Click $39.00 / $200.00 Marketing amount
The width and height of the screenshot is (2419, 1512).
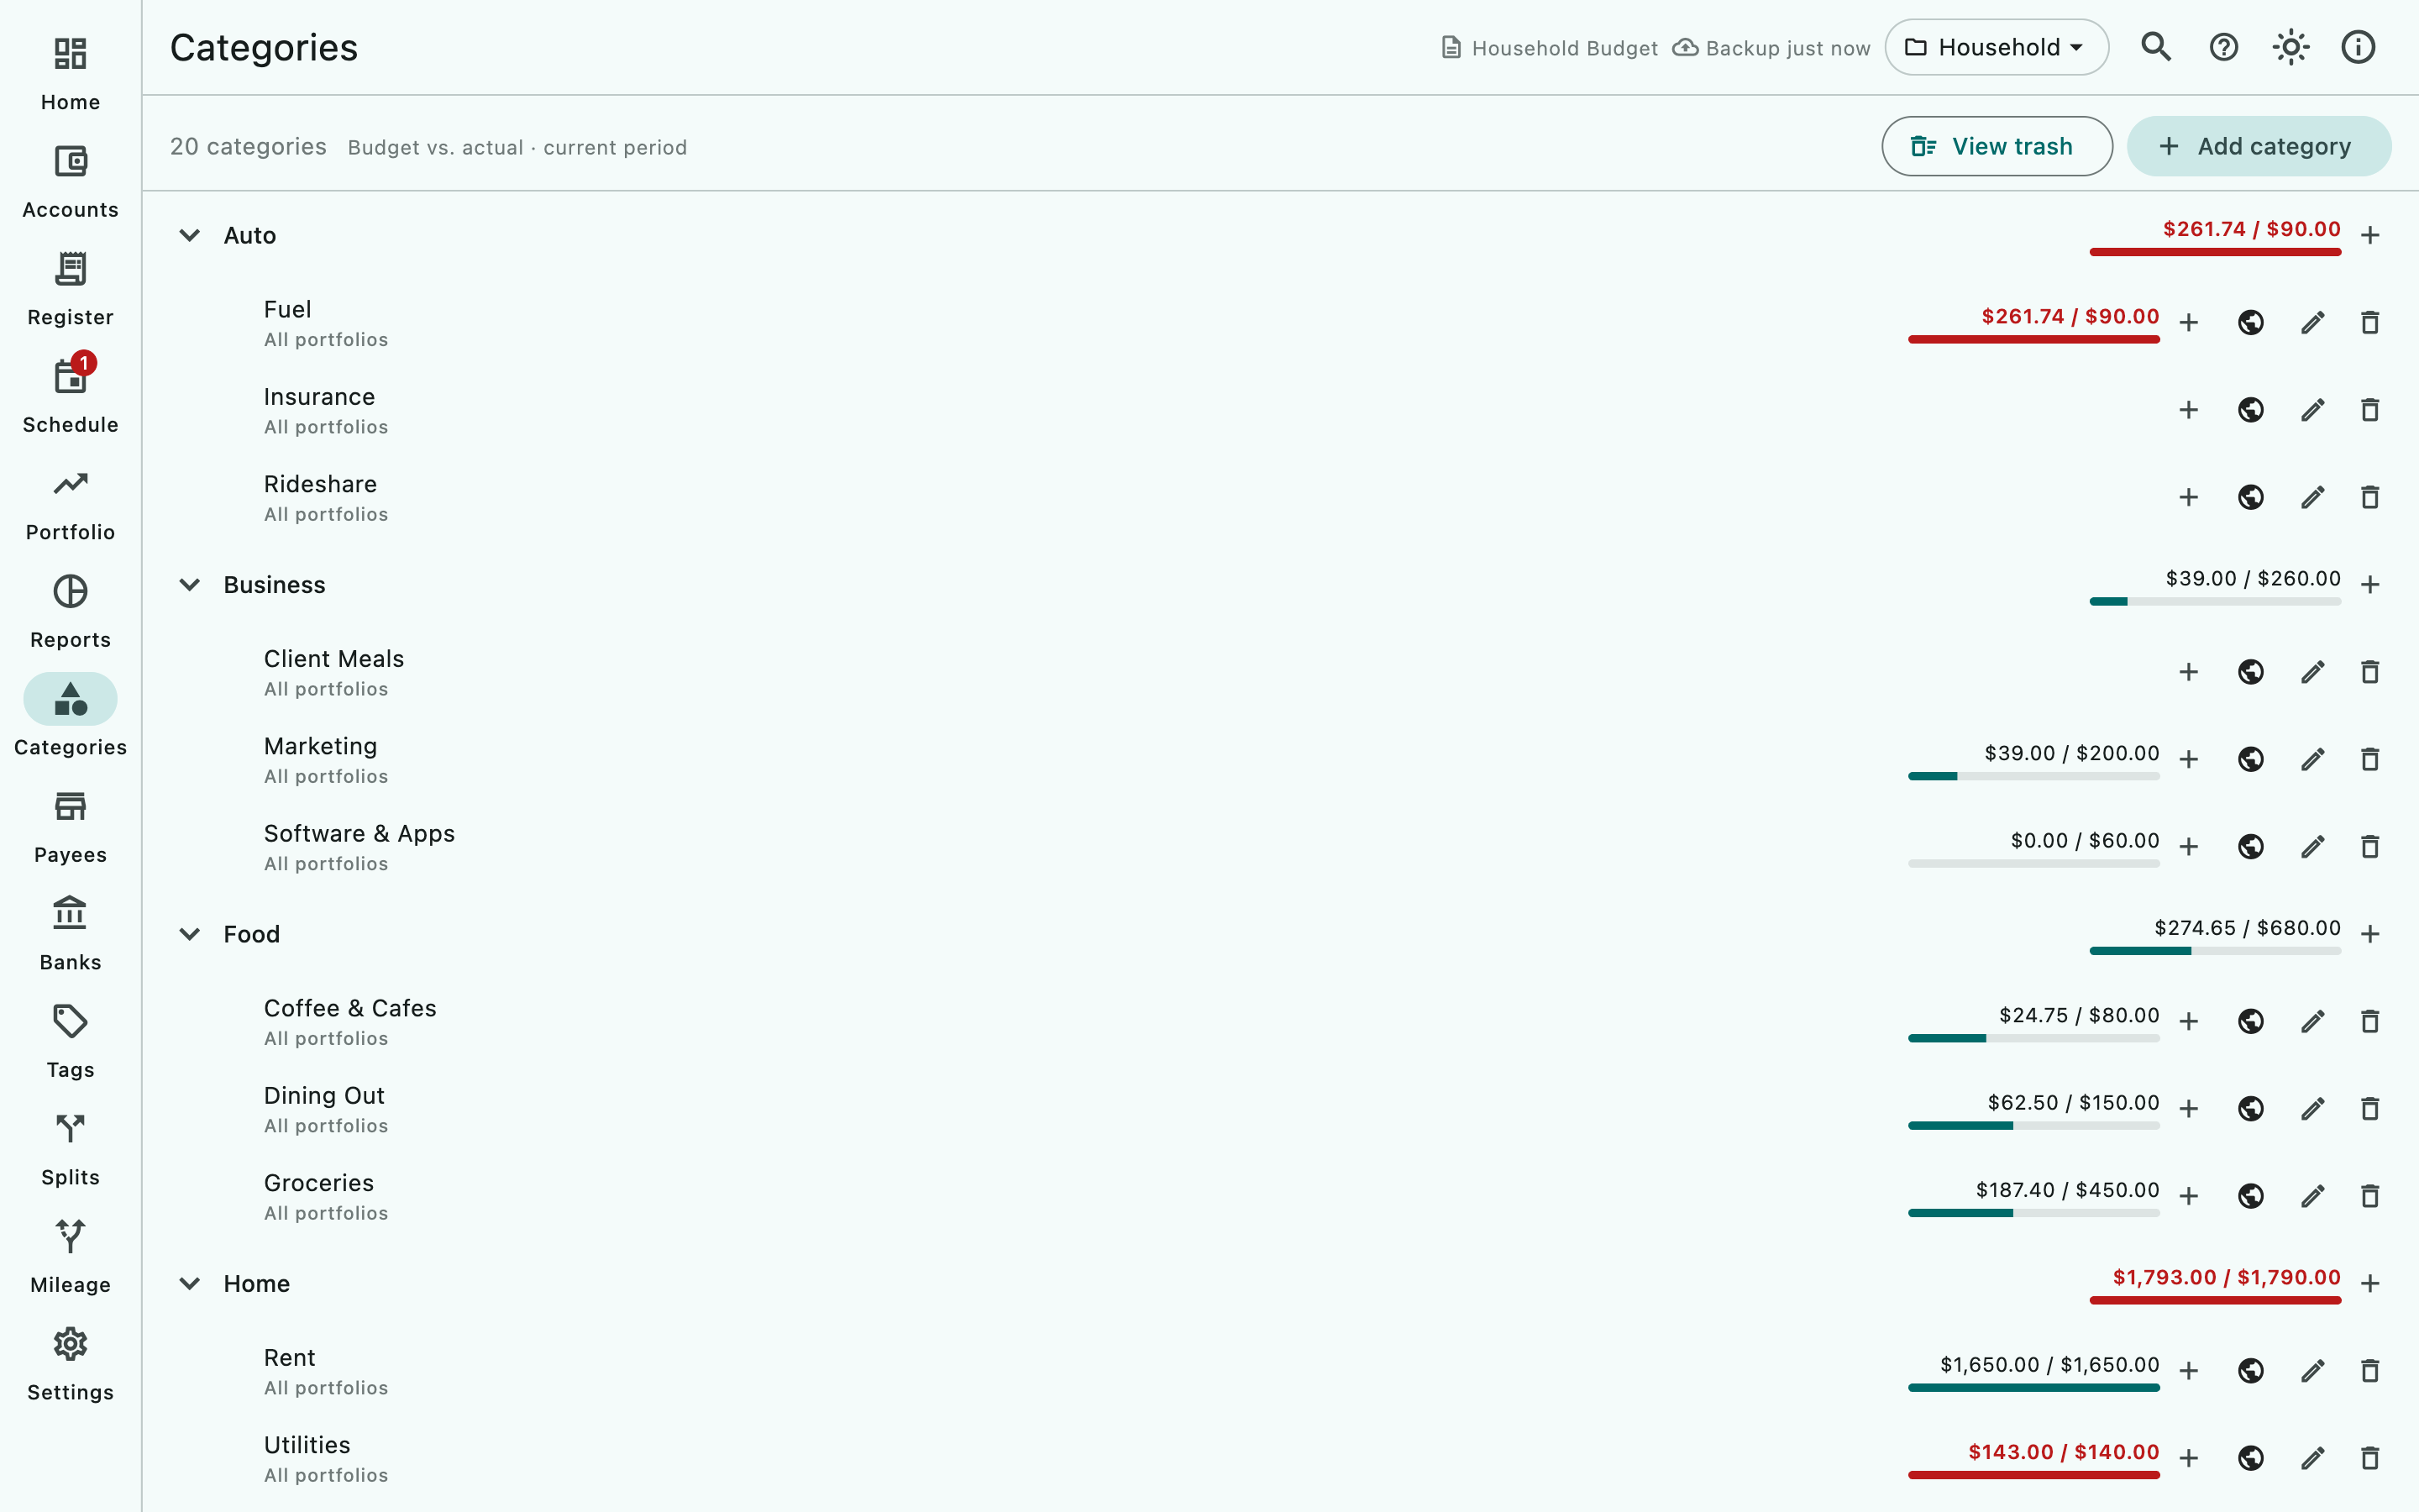[x=2071, y=753]
